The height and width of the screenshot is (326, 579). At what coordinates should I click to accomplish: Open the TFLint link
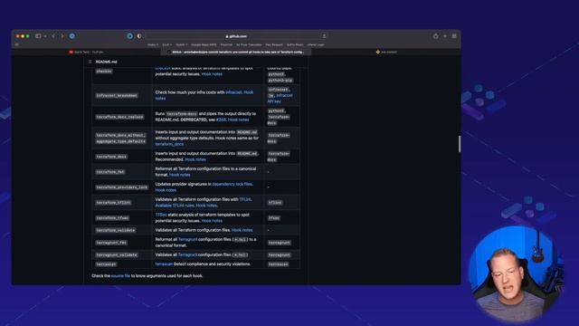245,199
